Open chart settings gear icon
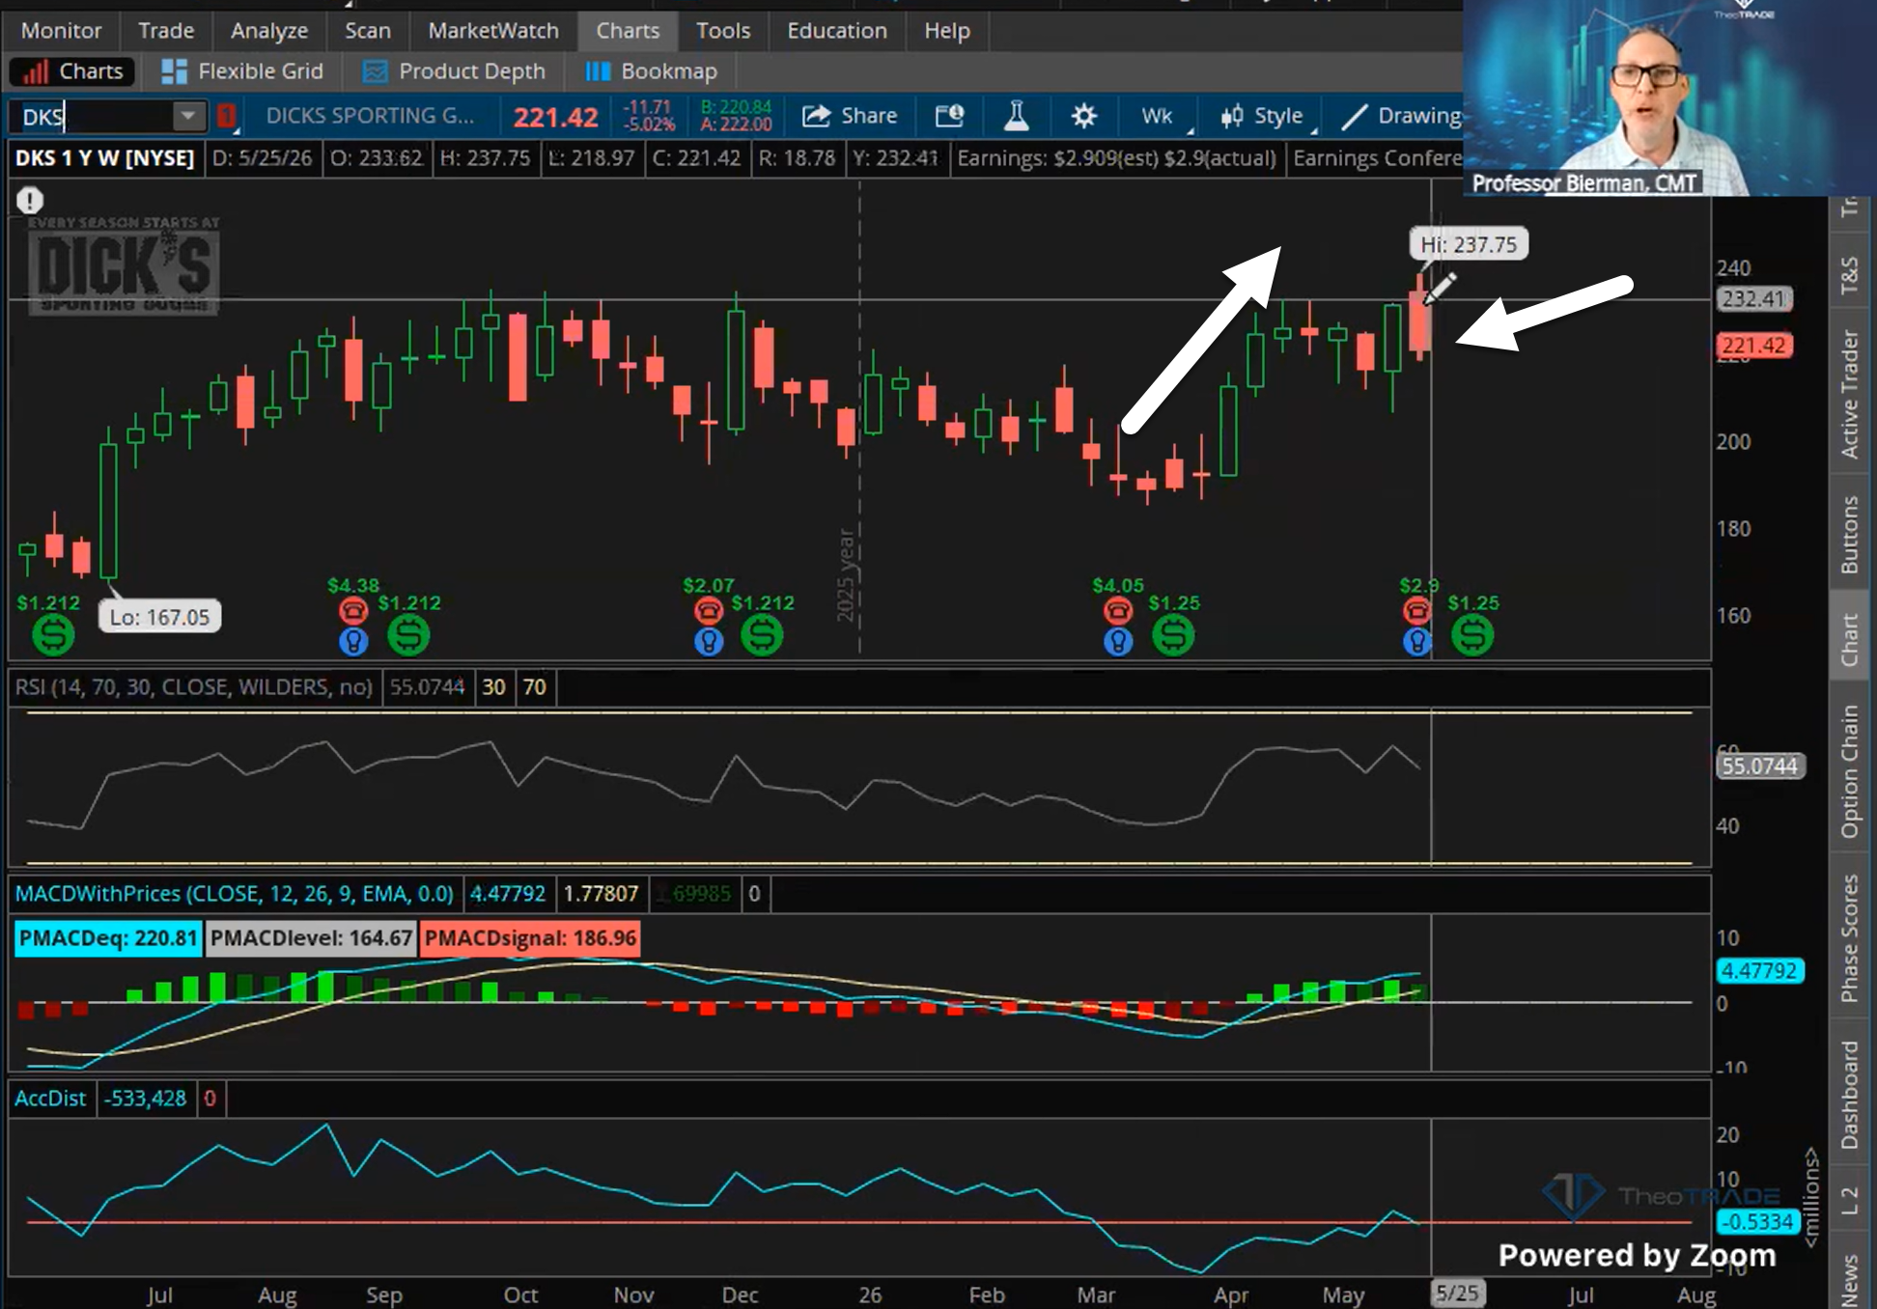The image size is (1877, 1309). click(x=1084, y=116)
